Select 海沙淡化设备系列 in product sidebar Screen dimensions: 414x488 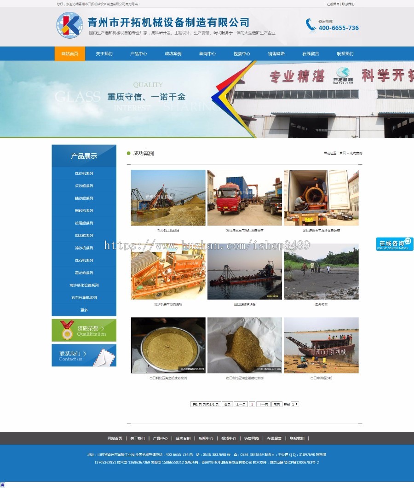tap(84, 285)
